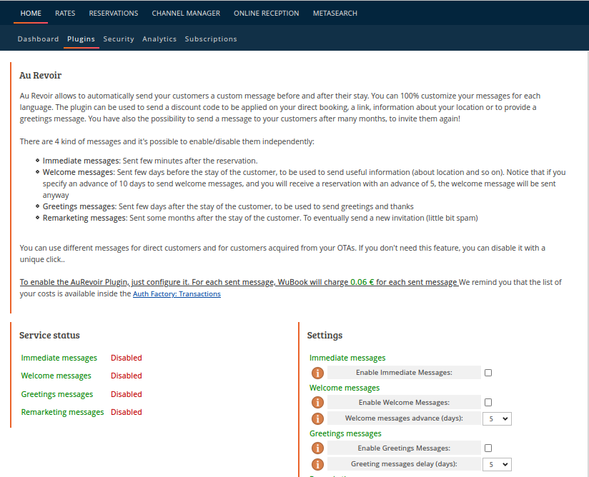
Task: Click info icon beside Enable Immediate Messages
Action: coord(317,373)
